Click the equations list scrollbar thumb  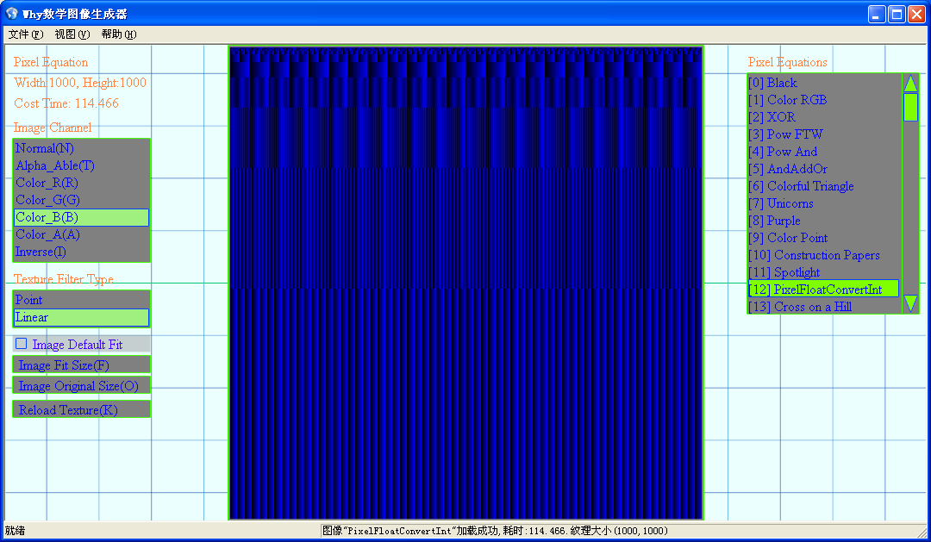910,108
